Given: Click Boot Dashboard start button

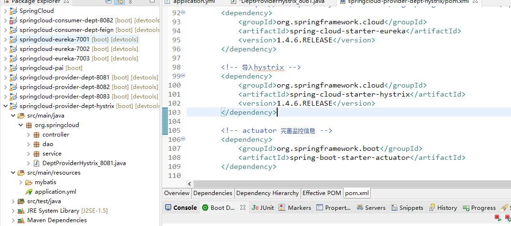Looking at the screenshot, I should tap(498, 217).
